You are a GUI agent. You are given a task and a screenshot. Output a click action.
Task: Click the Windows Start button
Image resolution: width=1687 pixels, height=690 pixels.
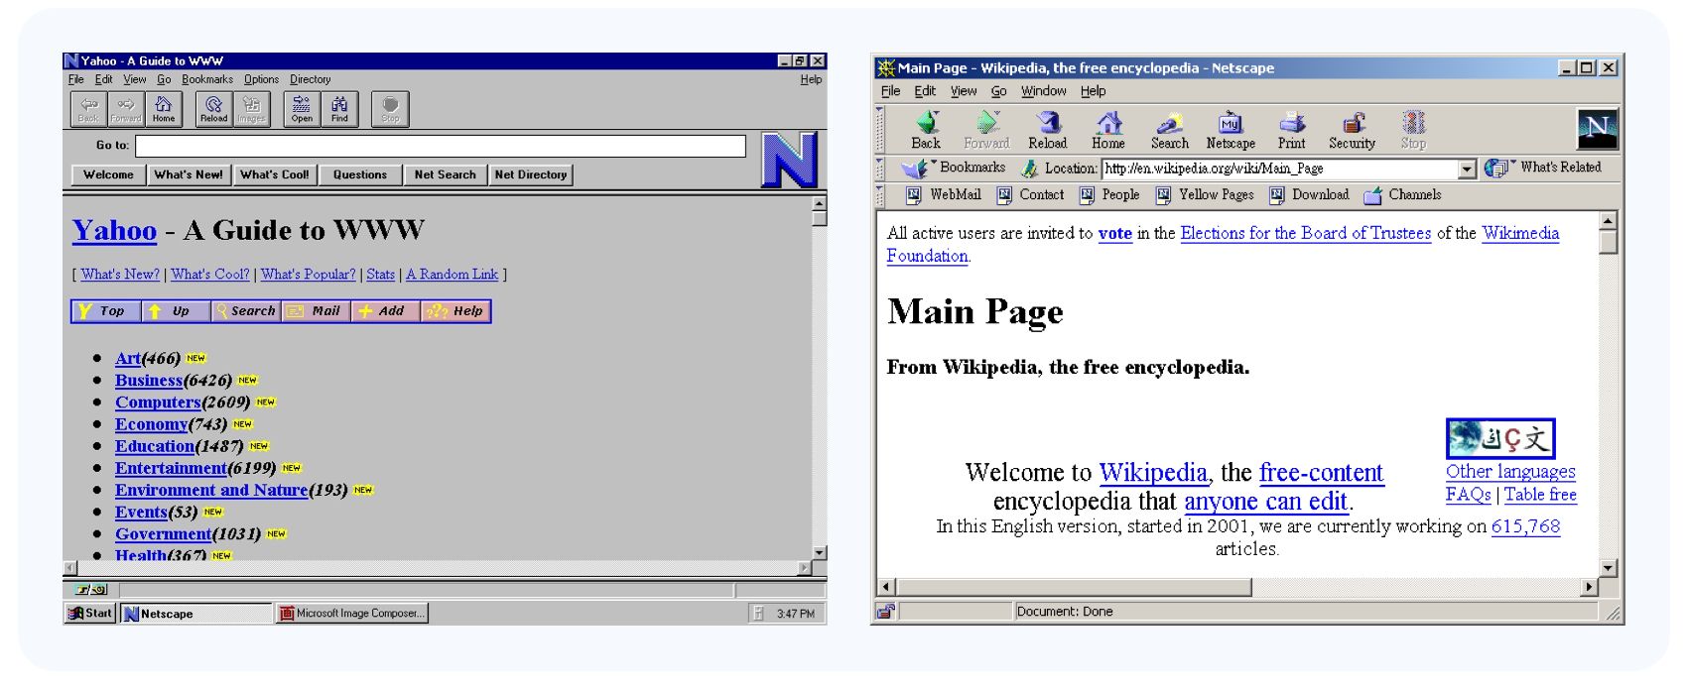pyautogui.click(x=90, y=614)
